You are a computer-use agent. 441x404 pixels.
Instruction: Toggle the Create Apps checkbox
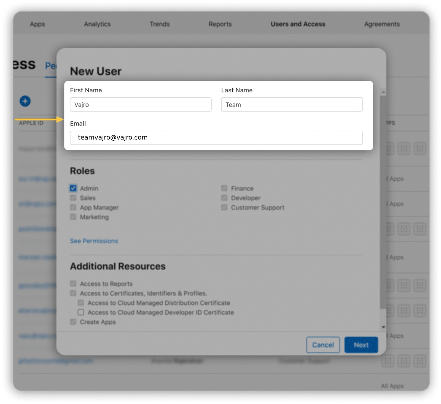73,322
